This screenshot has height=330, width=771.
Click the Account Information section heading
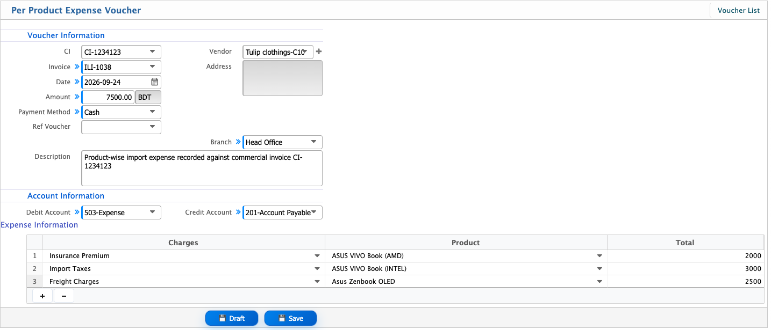66,196
